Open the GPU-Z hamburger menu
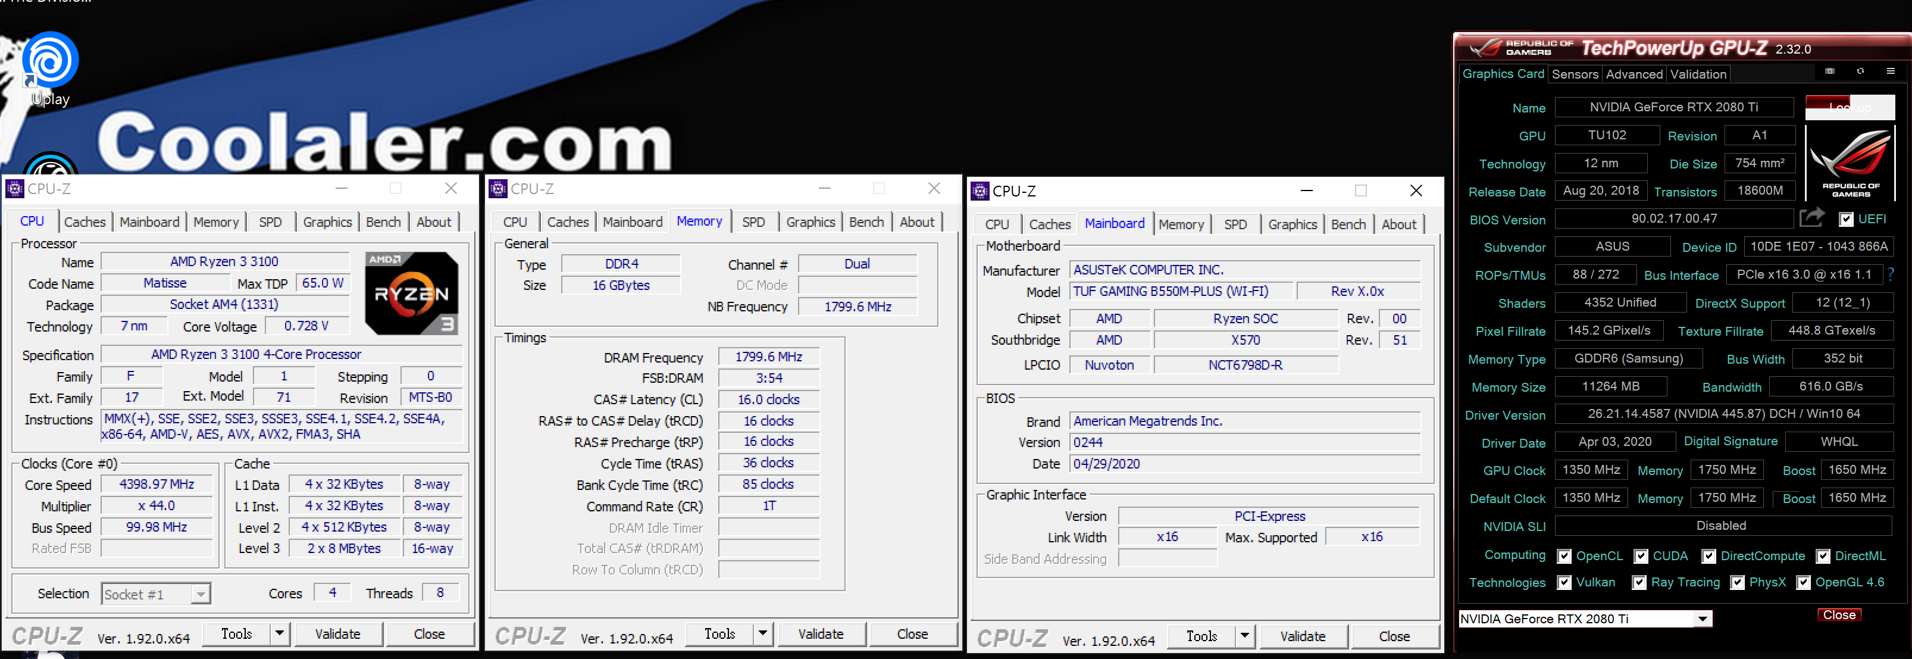1912x659 pixels. 1891,71
